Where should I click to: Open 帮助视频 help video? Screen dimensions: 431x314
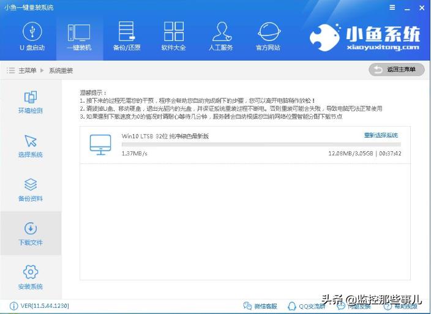[x=401, y=306]
